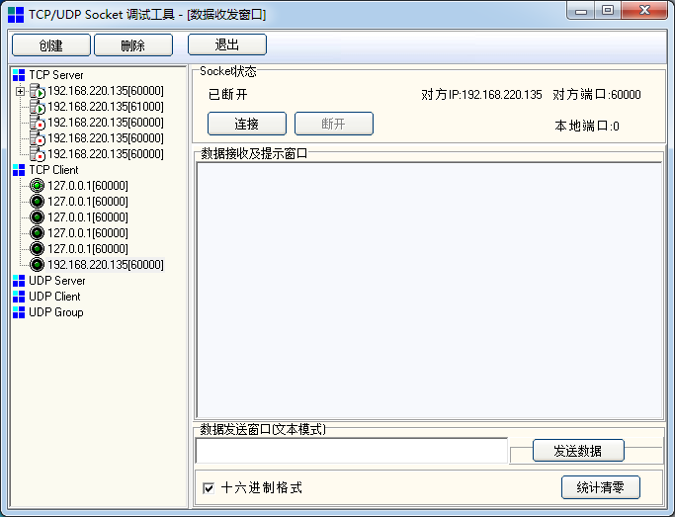Image resolution: width=675 pixels, height=517 pixels.
Task: Click inside the 数据接收及提示窗口 receive area
Action: [429, 291]
